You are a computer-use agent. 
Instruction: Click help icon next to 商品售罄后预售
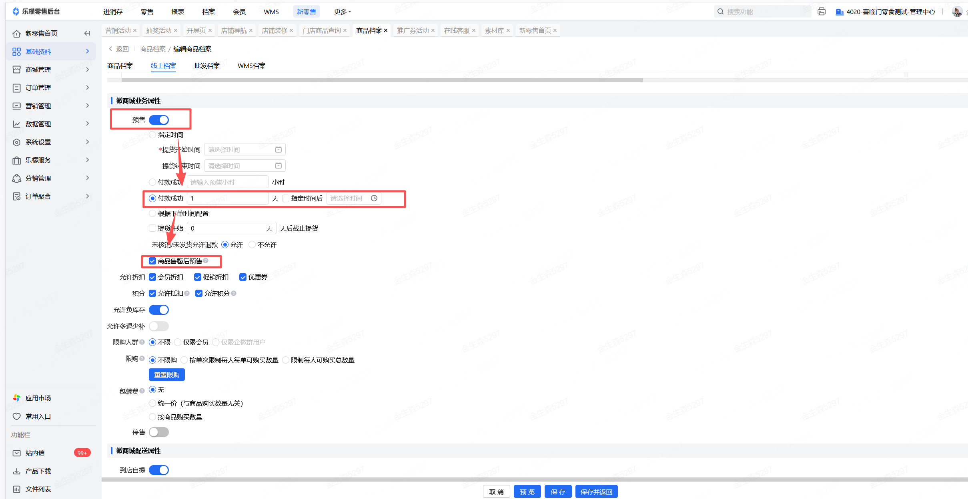pos(206,260)
